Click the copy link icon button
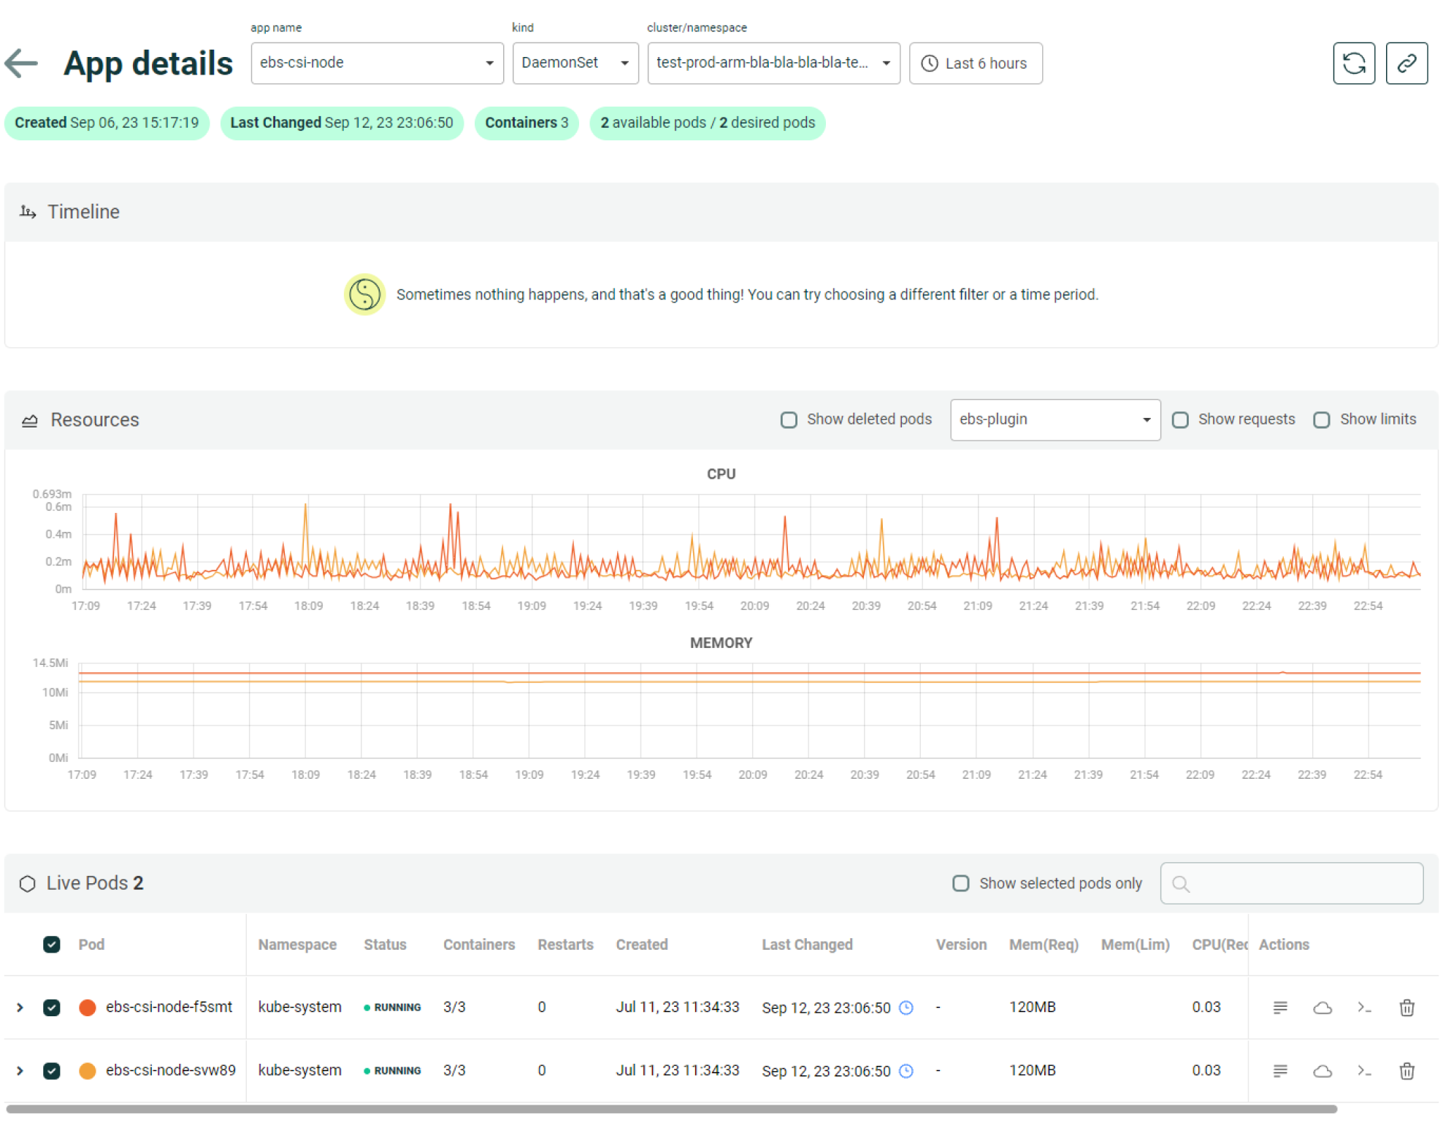This screenshot has height=1139, width=1443. (x=1406, y=64)
